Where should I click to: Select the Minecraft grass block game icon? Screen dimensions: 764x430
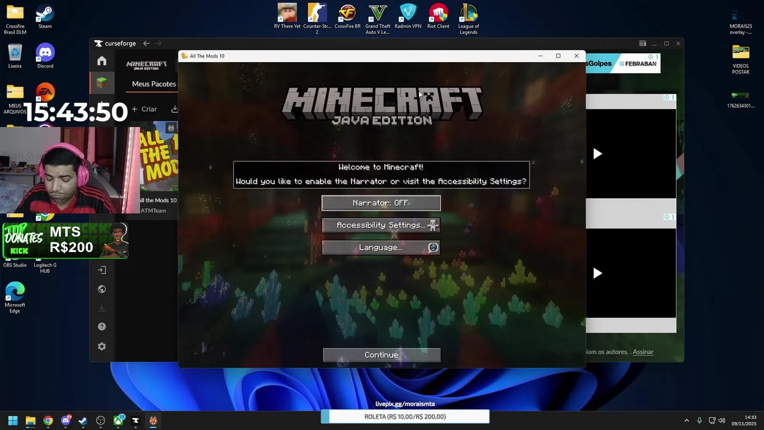[x=102, y=83]
